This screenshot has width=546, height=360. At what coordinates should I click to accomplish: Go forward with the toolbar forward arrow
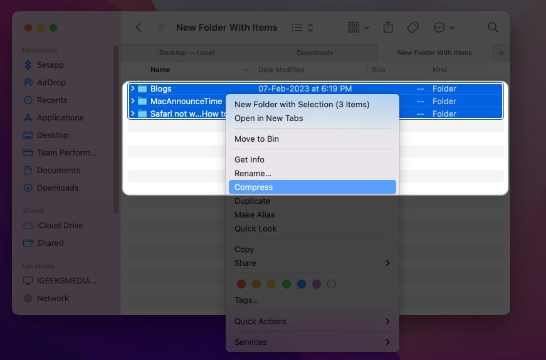point(160,27)
